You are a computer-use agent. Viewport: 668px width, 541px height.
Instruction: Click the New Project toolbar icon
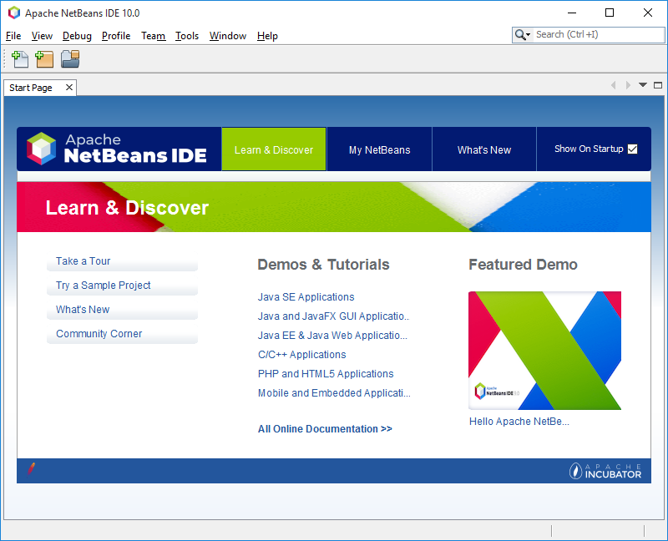pos(44,59)
